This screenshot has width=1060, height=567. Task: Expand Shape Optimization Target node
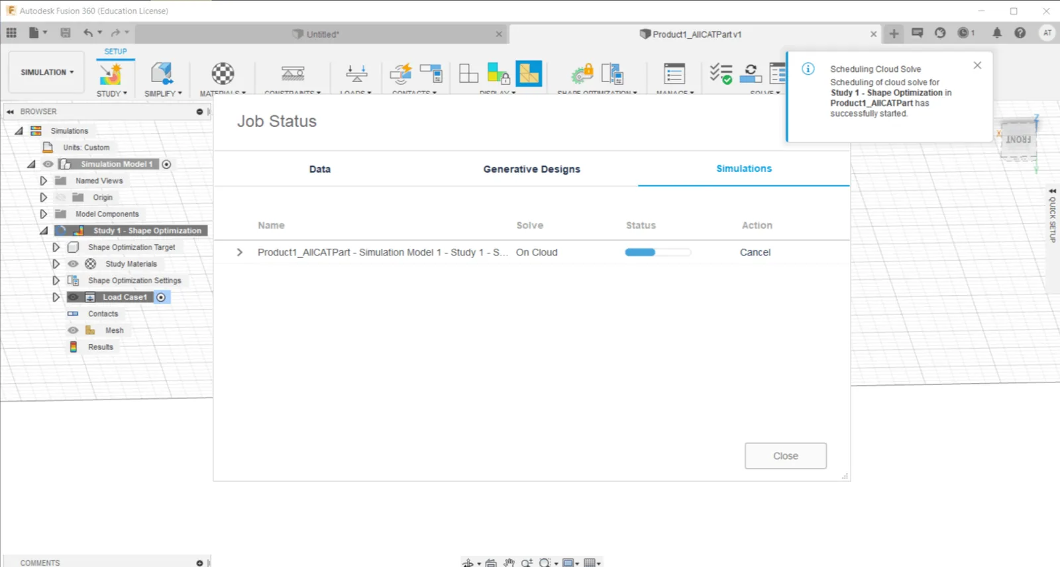56,247
